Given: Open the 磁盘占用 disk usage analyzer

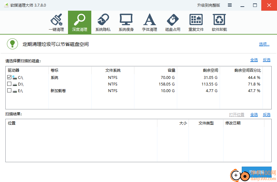Looking at the screenshot, I should (x=173, y=22).
